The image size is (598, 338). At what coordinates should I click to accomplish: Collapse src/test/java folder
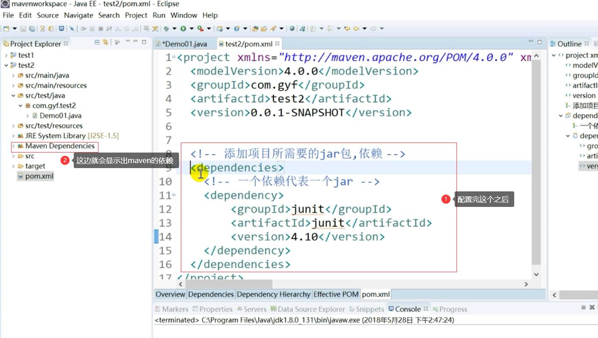tap(13, 95)
